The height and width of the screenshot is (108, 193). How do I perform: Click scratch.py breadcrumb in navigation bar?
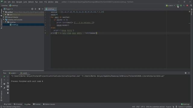coord(14,5)
